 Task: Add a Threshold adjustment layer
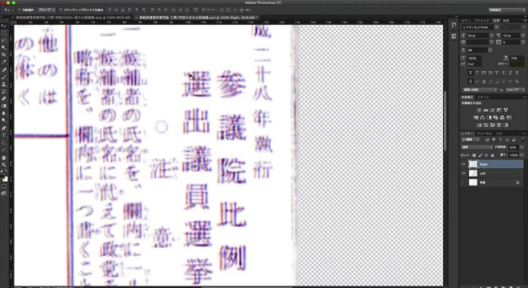pos(492,125)
